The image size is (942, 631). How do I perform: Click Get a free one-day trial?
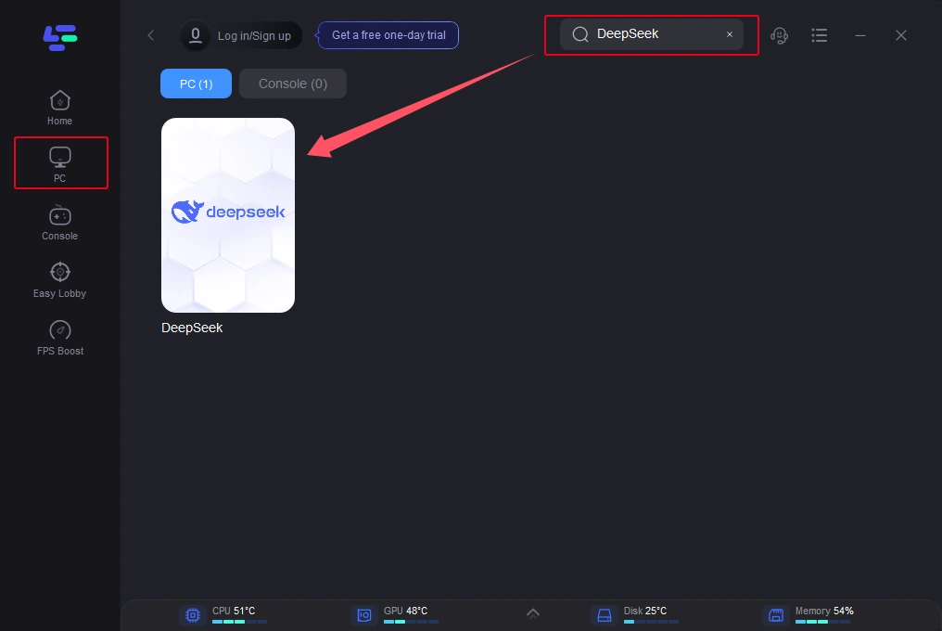(388, 35)
